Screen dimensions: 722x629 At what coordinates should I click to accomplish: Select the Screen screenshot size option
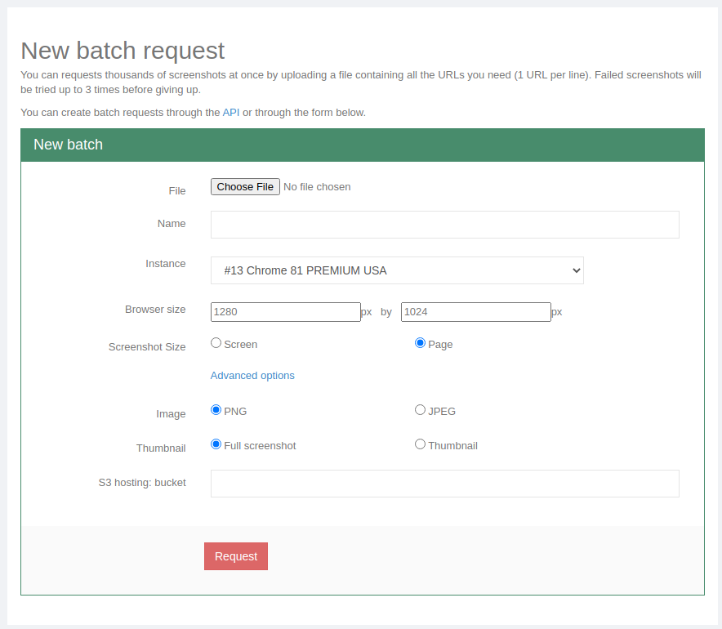pyautogui.click(x=216, y=343)
